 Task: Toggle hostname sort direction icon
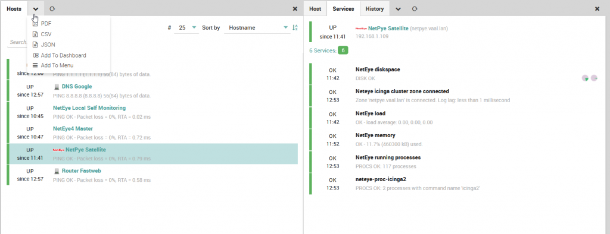pyautogui.click(x=295, y=27)
